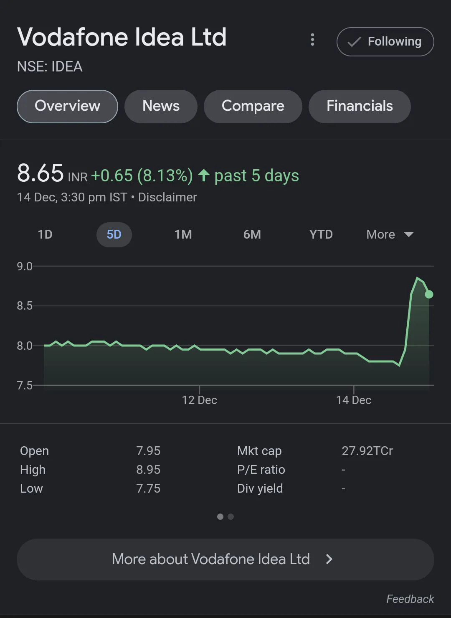
Task: Click the 12 Dec axis label
Action: pos(200,400)
